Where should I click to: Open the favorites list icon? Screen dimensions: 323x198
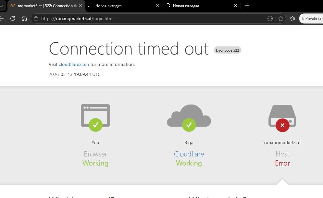(x=292, y=19)
